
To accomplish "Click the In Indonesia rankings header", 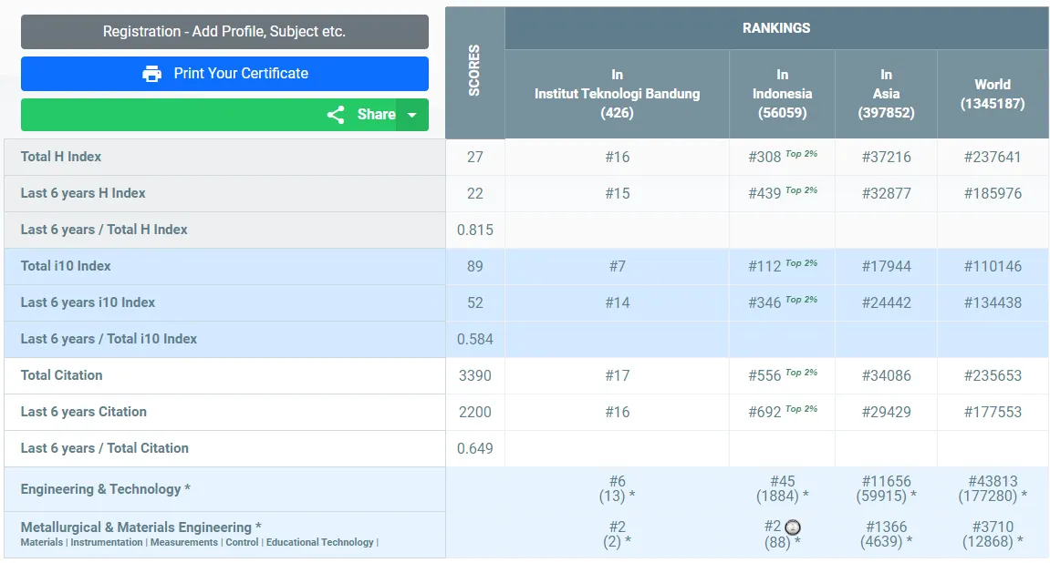I will (782, 94).
